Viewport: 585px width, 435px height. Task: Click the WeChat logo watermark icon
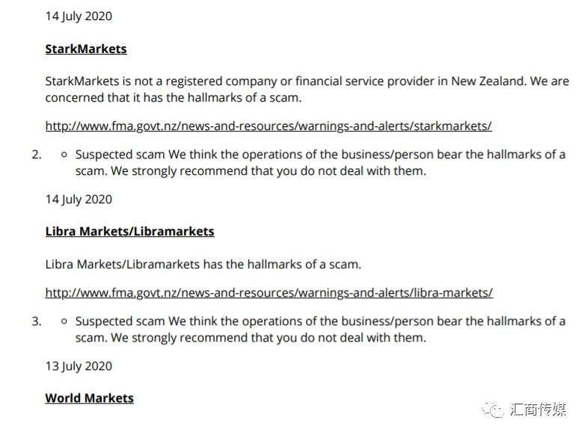coord(493,410)
